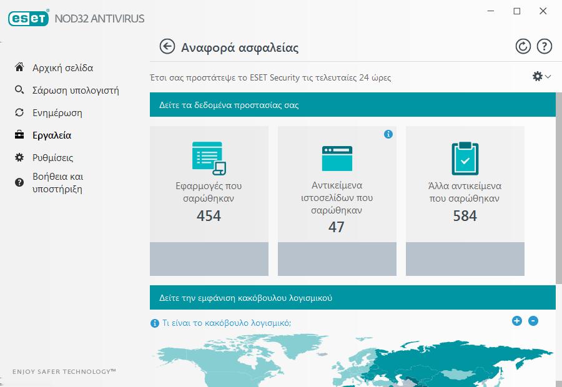
Task: Click the settings gear icon in sidebar
Action: point(19,157)
